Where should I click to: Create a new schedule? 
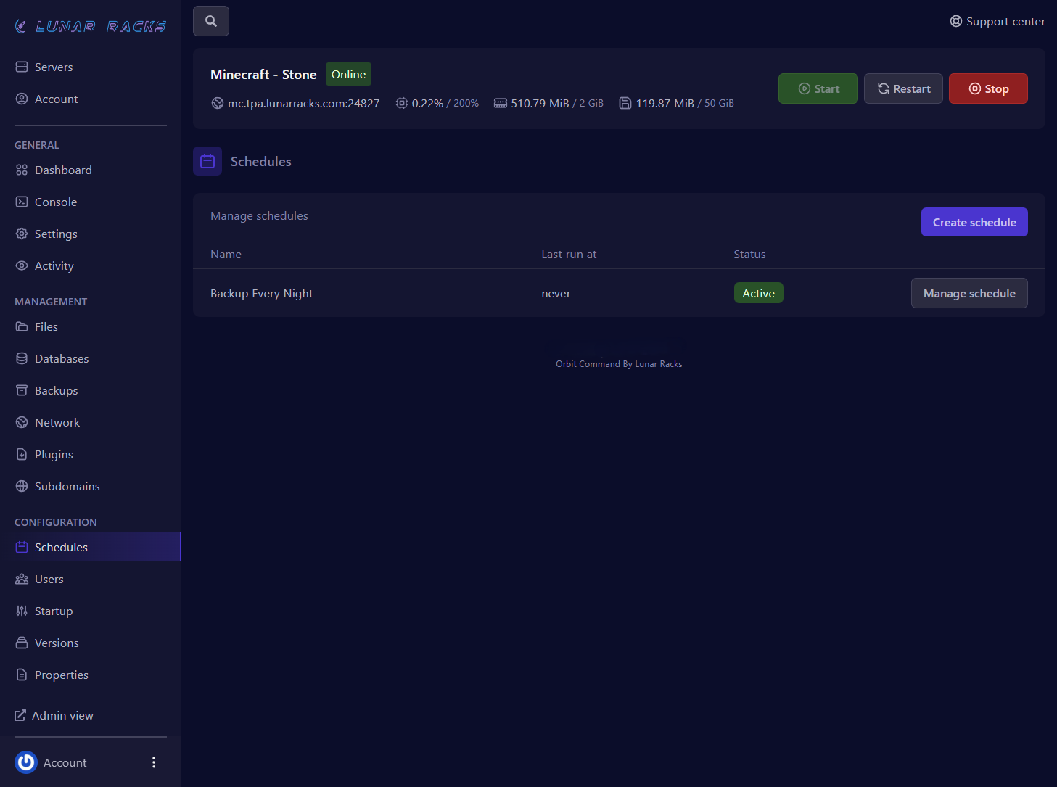coord(974,222)
